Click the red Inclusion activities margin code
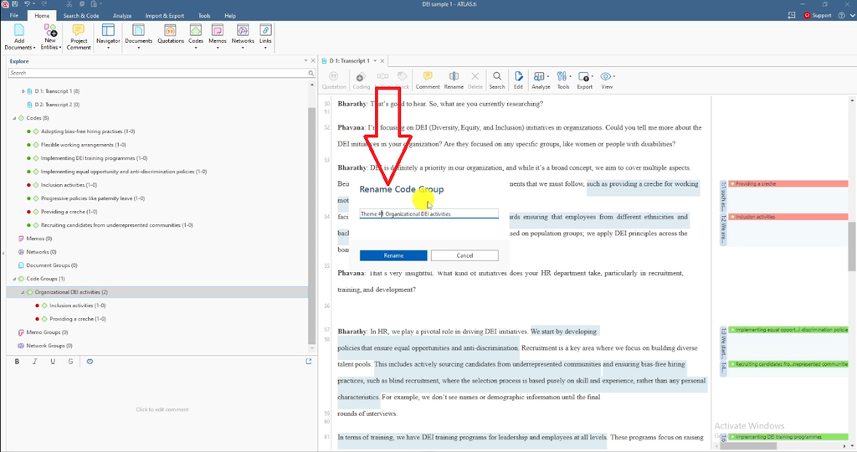The image size is (857, 452). point(788,217)
